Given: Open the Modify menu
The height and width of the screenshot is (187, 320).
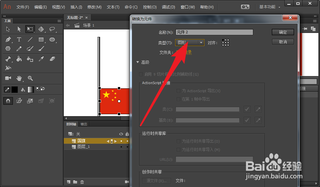Looking at the screenshot, I should click(x=95, y=7).
